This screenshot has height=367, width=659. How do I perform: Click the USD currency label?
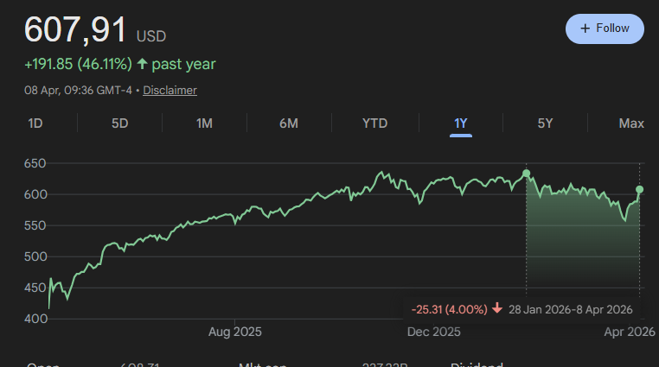coord(151,36)
